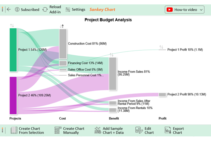Viewport: 211px width, 141px height.
Task: Select the Construction Cost gray node
Action: coord(63,44)
